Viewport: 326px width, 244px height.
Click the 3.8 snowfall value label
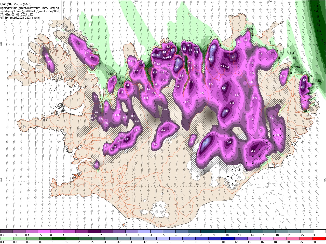[x=226, y=111]
